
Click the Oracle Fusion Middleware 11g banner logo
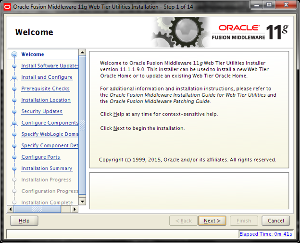click(x=250, y=32)
